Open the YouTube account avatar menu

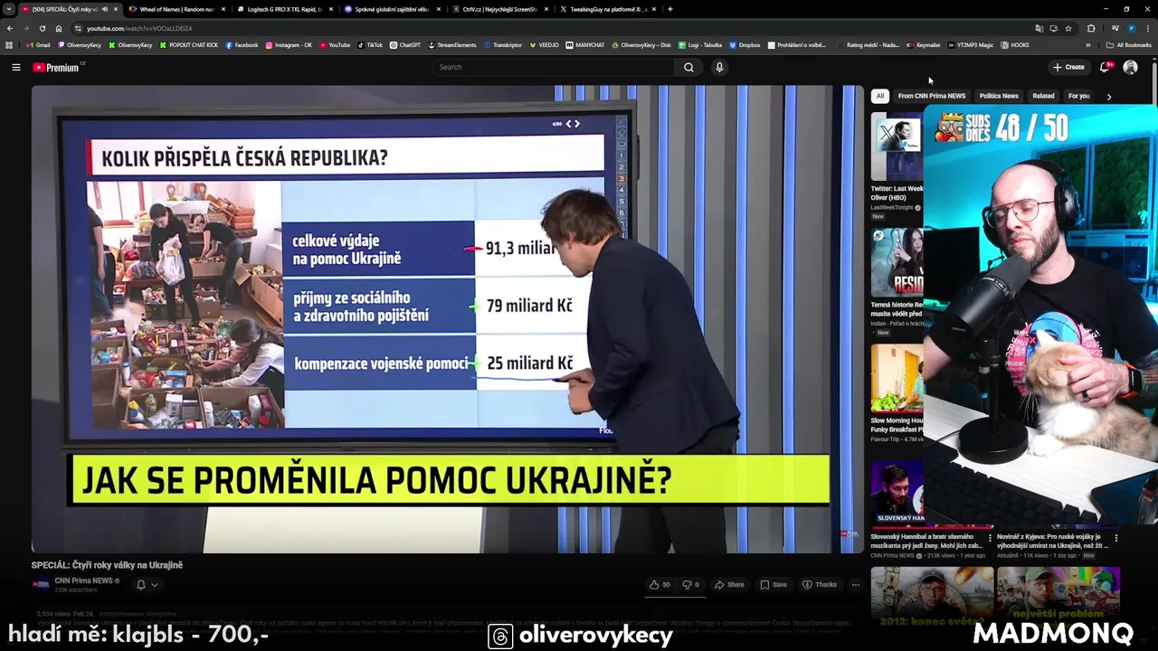tap(1130, 67)
